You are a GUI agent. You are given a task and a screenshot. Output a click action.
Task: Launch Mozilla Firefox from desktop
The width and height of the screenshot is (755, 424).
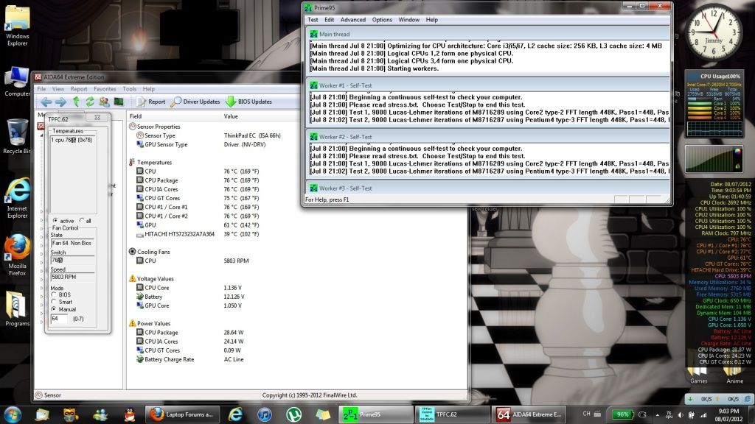[x=18, y=255]
